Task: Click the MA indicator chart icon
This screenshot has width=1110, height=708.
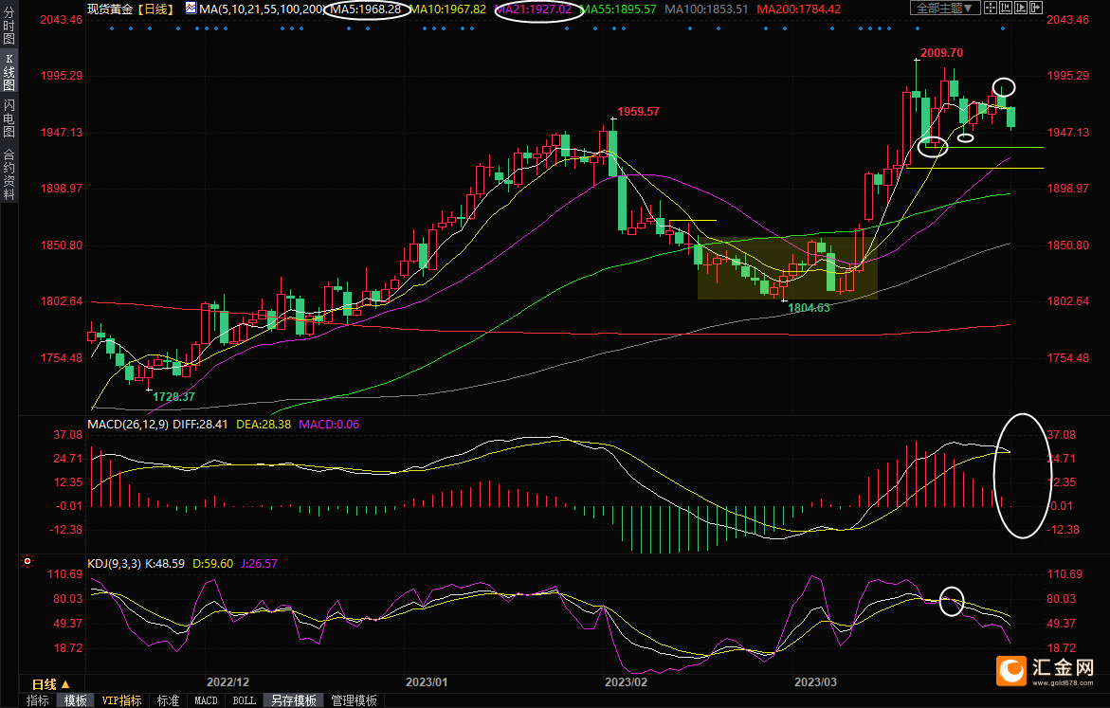Action: point(191,9)
